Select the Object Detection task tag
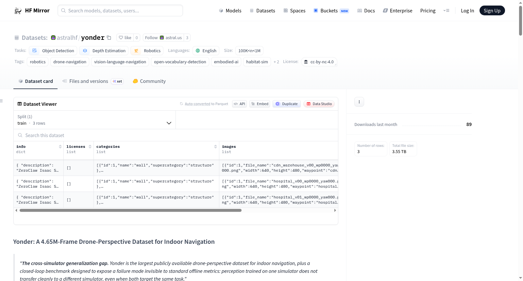Viewport: 523px width, 281px height. 53,51
